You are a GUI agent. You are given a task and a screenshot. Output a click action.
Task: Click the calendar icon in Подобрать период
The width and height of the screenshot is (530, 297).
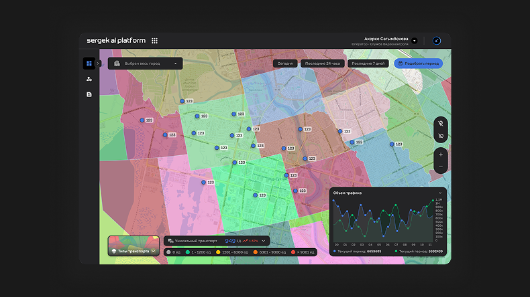[x=401, y=64]
